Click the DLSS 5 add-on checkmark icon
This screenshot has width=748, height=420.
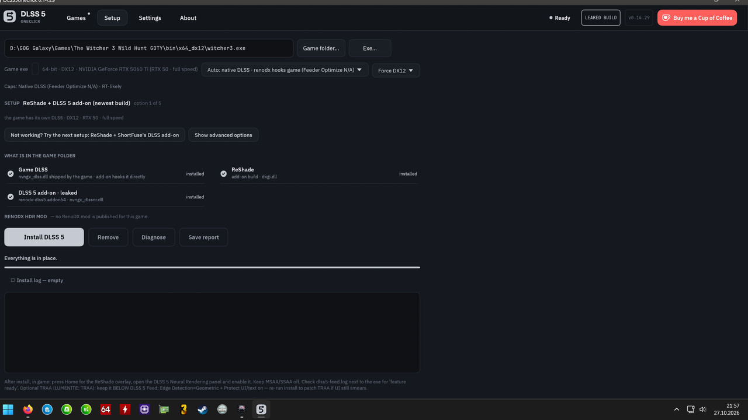pyautogui.click(x=11, y=197)
